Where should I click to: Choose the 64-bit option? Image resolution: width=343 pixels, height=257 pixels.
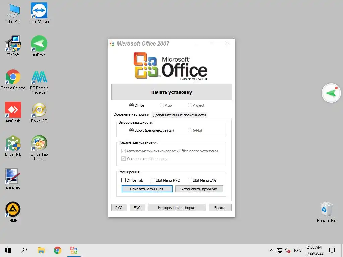[x=195, y=130]
